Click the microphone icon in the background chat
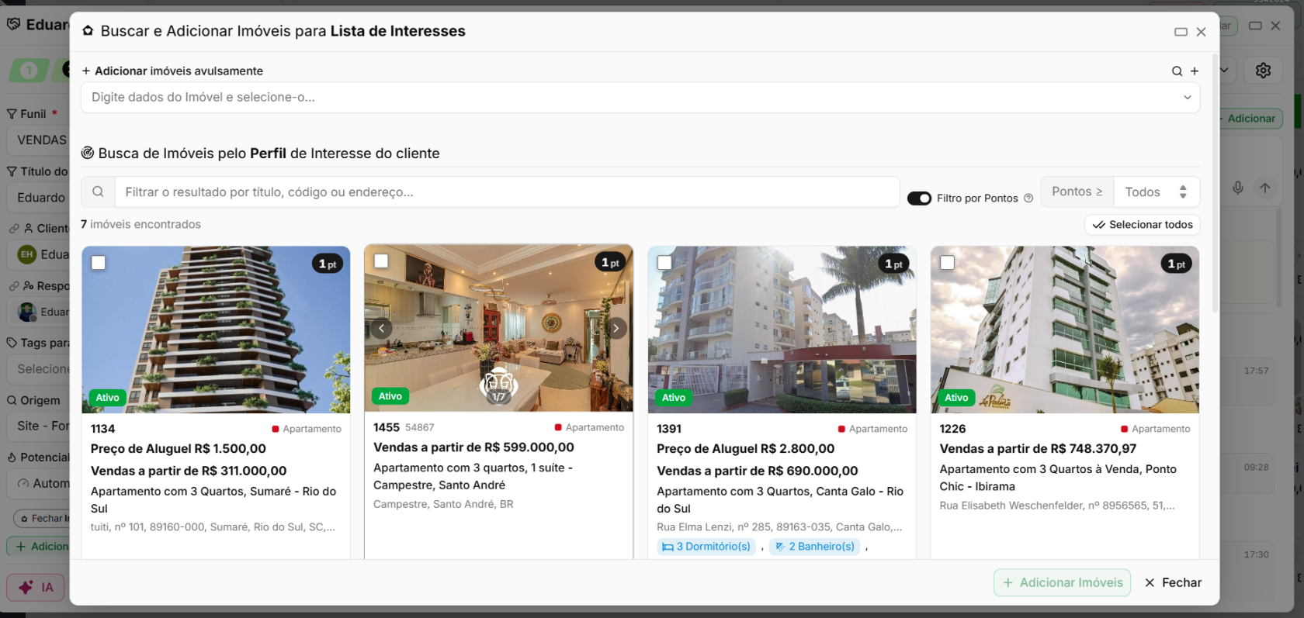This screenshot has height=618, width=1304. click(1238, 188)
